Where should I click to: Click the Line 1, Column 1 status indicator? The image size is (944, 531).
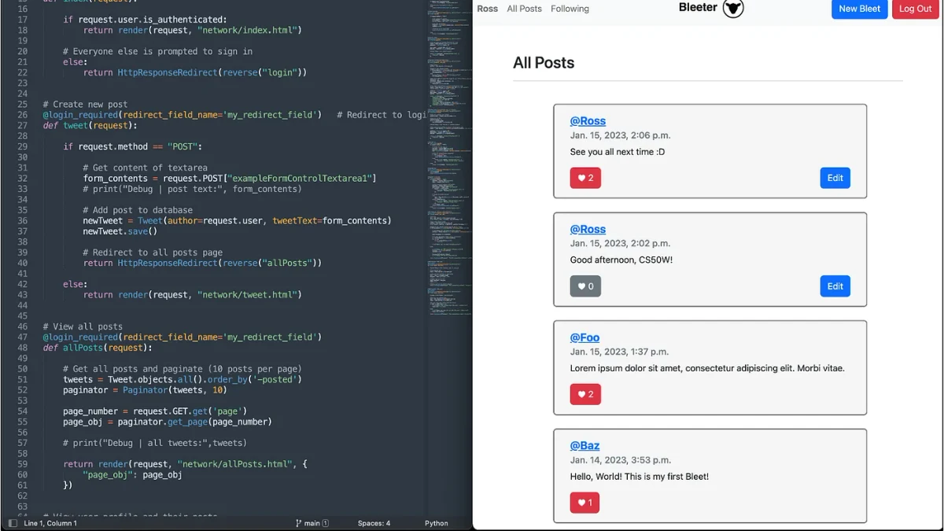pyautogui.click(x=50, y=523)
